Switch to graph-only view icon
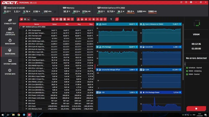 pos(29,19)
